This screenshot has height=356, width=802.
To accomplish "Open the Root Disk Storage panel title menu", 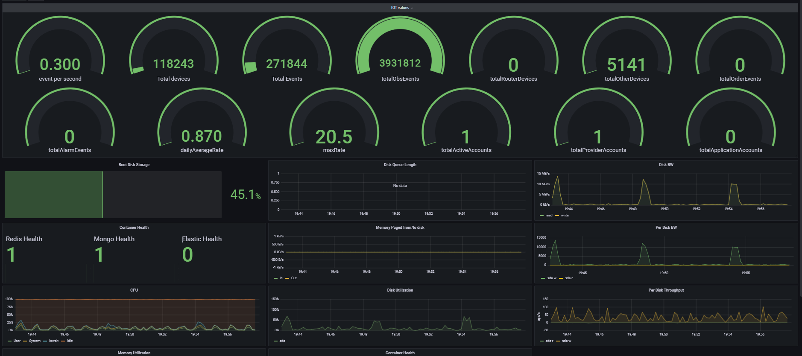I will pos(134,165).
